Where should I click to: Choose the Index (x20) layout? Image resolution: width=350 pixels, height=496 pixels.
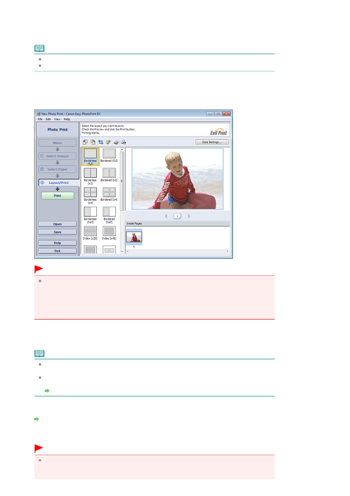point(90,233)
